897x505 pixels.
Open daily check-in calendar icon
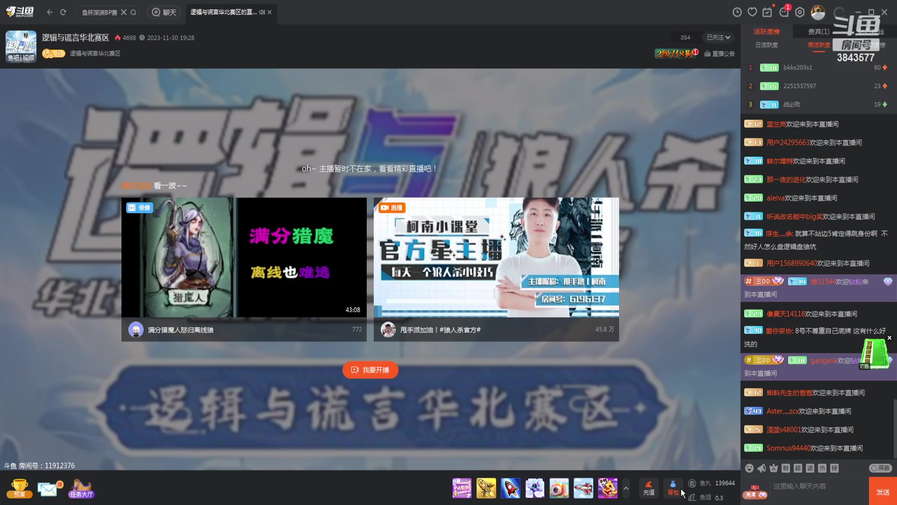click(768, 12)
